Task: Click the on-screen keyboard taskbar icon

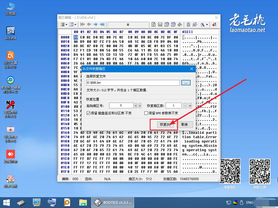Action: pyautogui.click(x=52, y=202)
